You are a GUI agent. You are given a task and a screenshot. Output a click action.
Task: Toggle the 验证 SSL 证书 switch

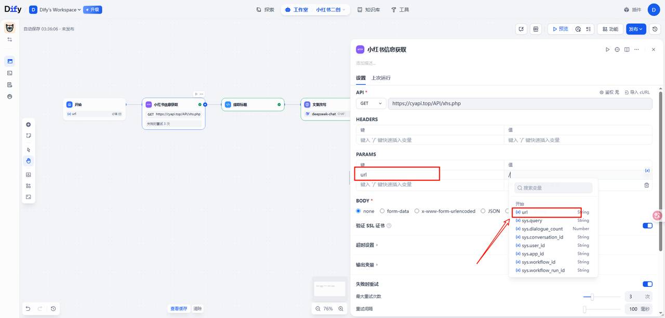[x=647, y=226]
